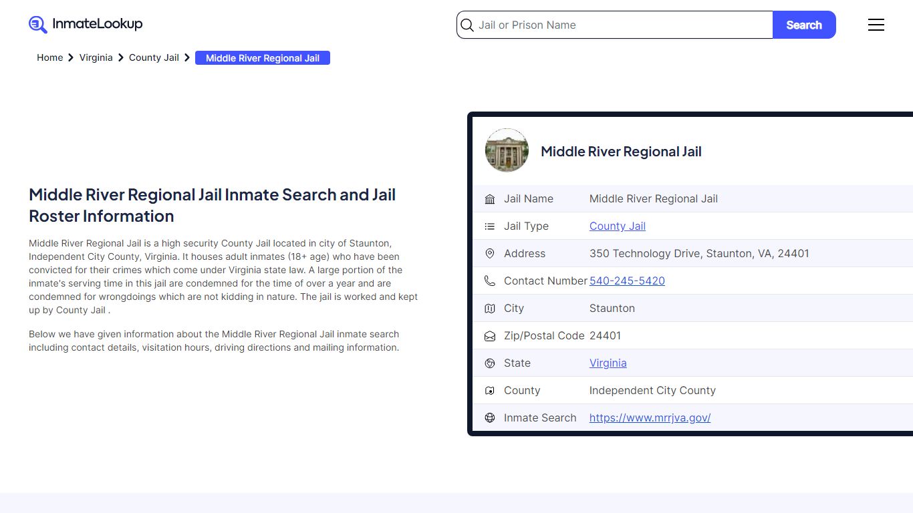Click the envelope icon next to Zip/Postal Code
Screen dimensions: 913x513
[x=490, y=335]
